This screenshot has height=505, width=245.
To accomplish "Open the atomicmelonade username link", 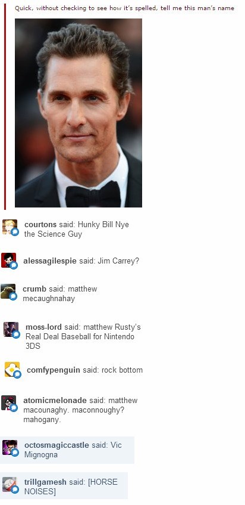I will tap(55, 400).
